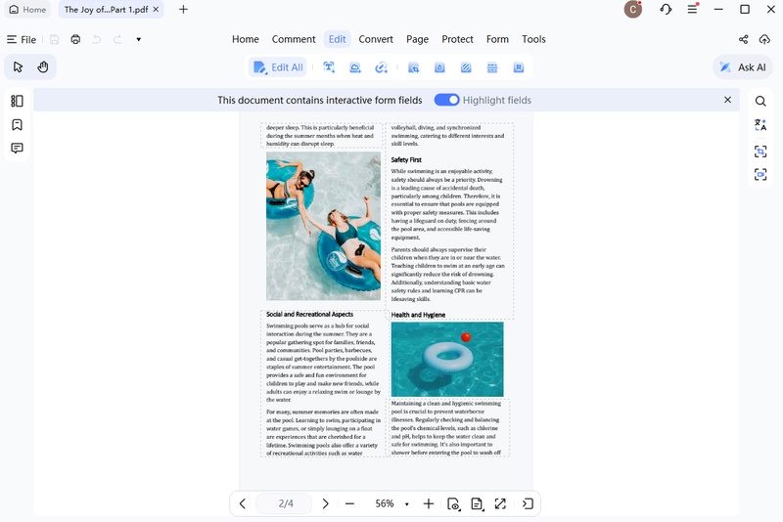Viewport: 783px width, 522px height.
Task: Open the crop page tool
Action: point(413,67)
